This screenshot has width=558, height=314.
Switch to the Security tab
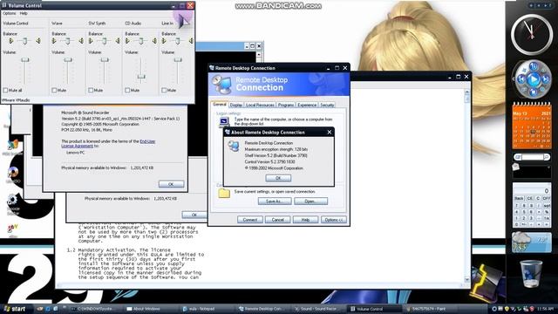pos(327,105)
